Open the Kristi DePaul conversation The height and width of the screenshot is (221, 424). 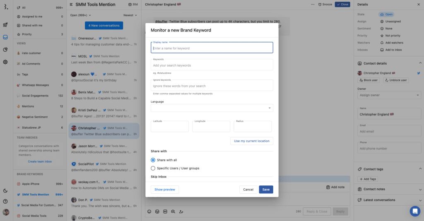pyautogui.click(x=104, y=113)
